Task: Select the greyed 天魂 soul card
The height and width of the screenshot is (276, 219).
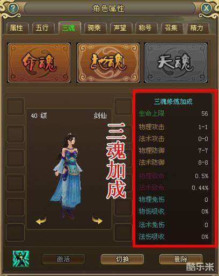Action: (176, 63)
